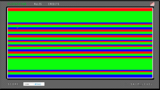Click the thick blue stripe at bottom of game
Viewport: 160px width, 90px height.
[80, 76]
